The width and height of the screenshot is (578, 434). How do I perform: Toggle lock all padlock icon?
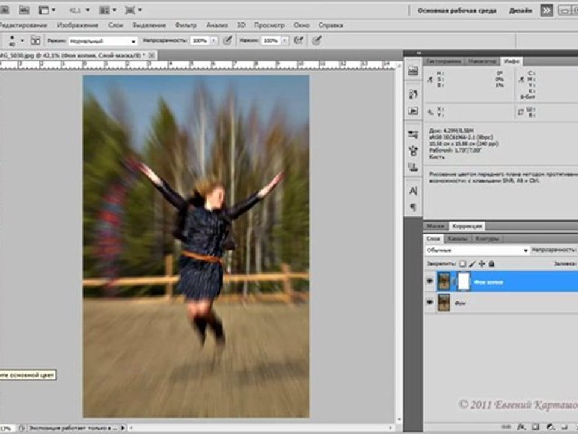click(x=491, y=264)
